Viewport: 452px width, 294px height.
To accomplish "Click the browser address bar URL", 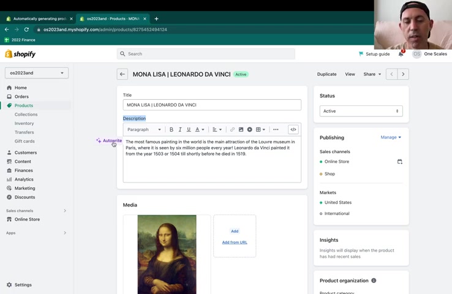I will (105, 29).
